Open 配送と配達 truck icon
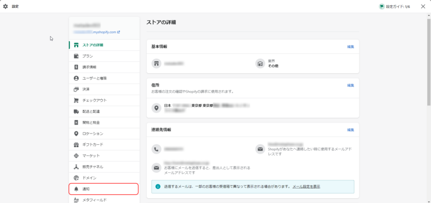 77,111
